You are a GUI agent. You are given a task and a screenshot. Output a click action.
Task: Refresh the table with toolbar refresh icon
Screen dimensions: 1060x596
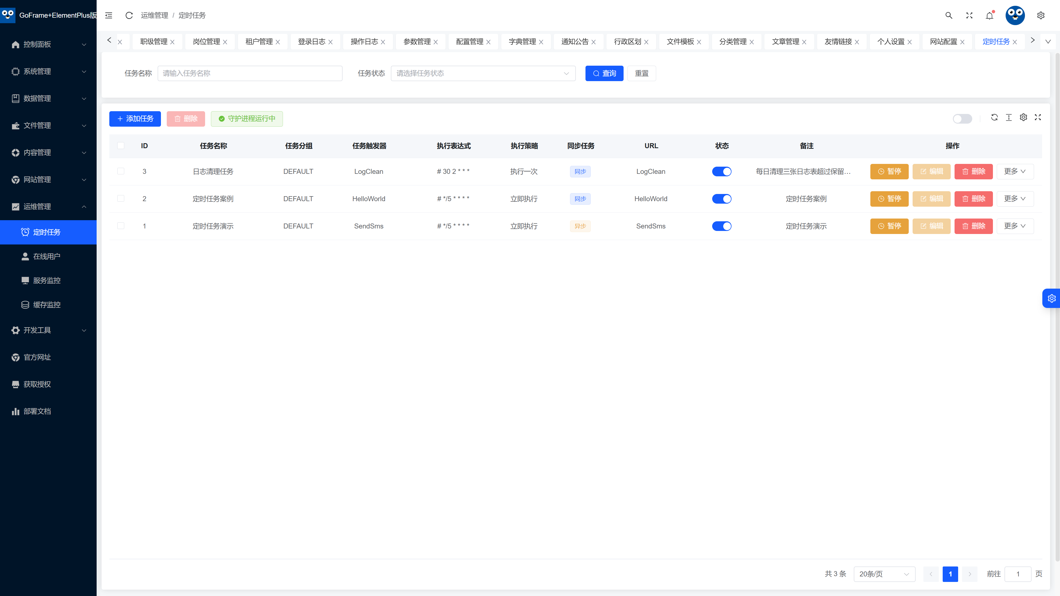click(x=994, y=117)
